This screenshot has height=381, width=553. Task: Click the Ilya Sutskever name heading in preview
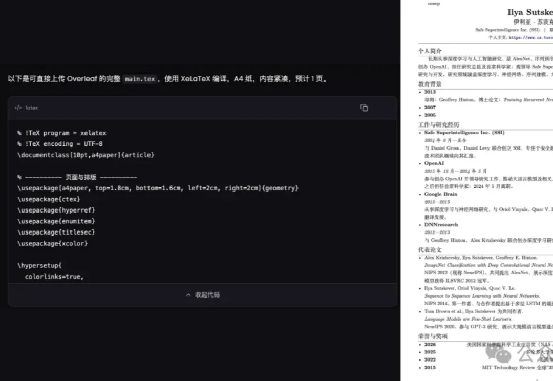530,12
